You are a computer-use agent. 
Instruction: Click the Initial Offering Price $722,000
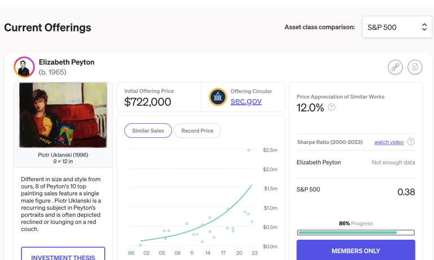coord(148,102)
